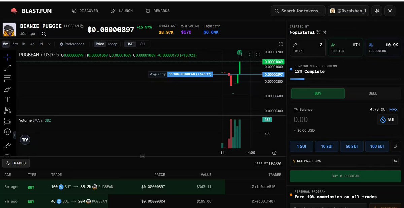
Task: Open the @0xcaishen_1 account menu
Action: (x=349, y=11)
